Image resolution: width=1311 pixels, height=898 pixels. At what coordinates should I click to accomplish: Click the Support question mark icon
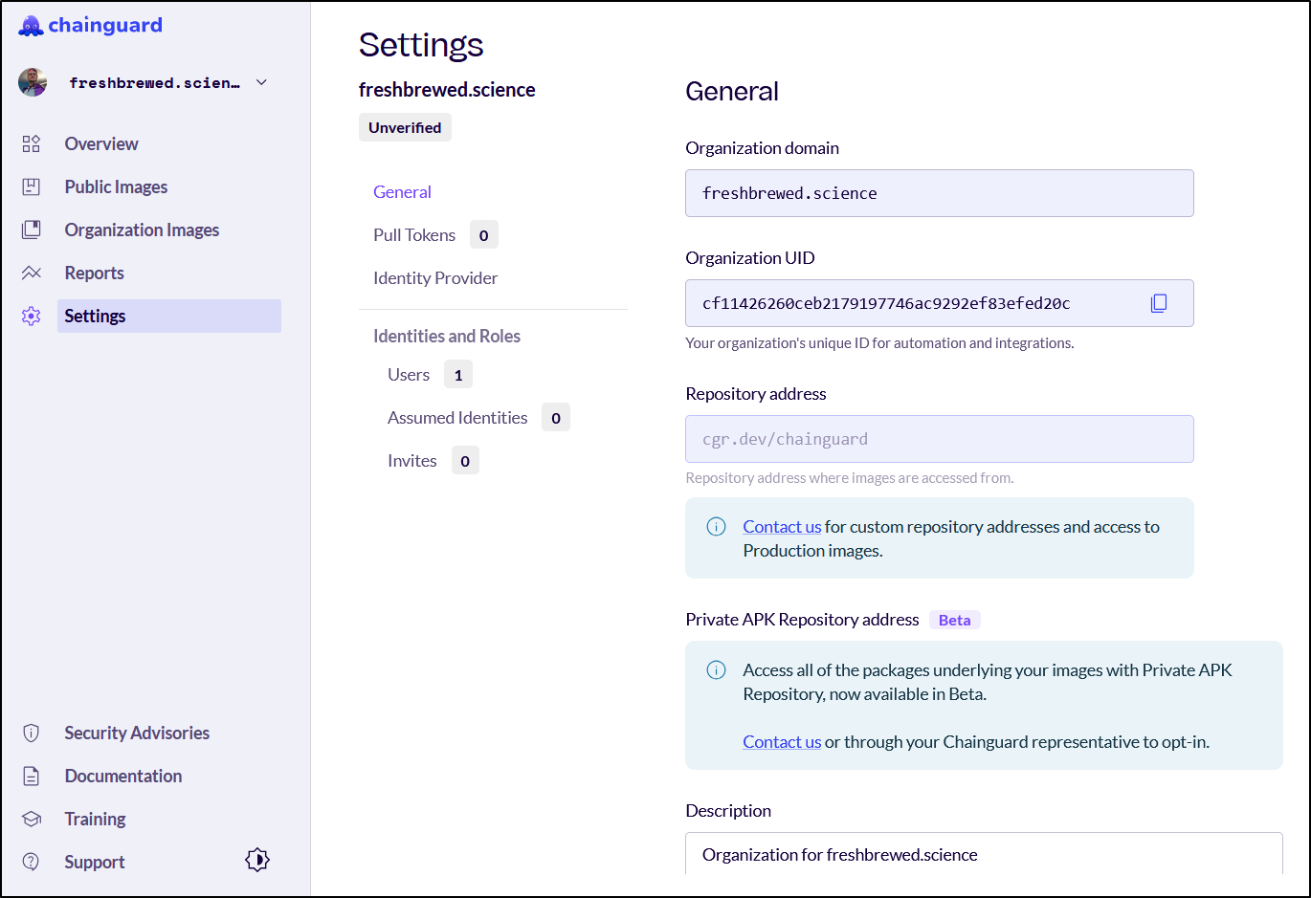click(32, 862)
